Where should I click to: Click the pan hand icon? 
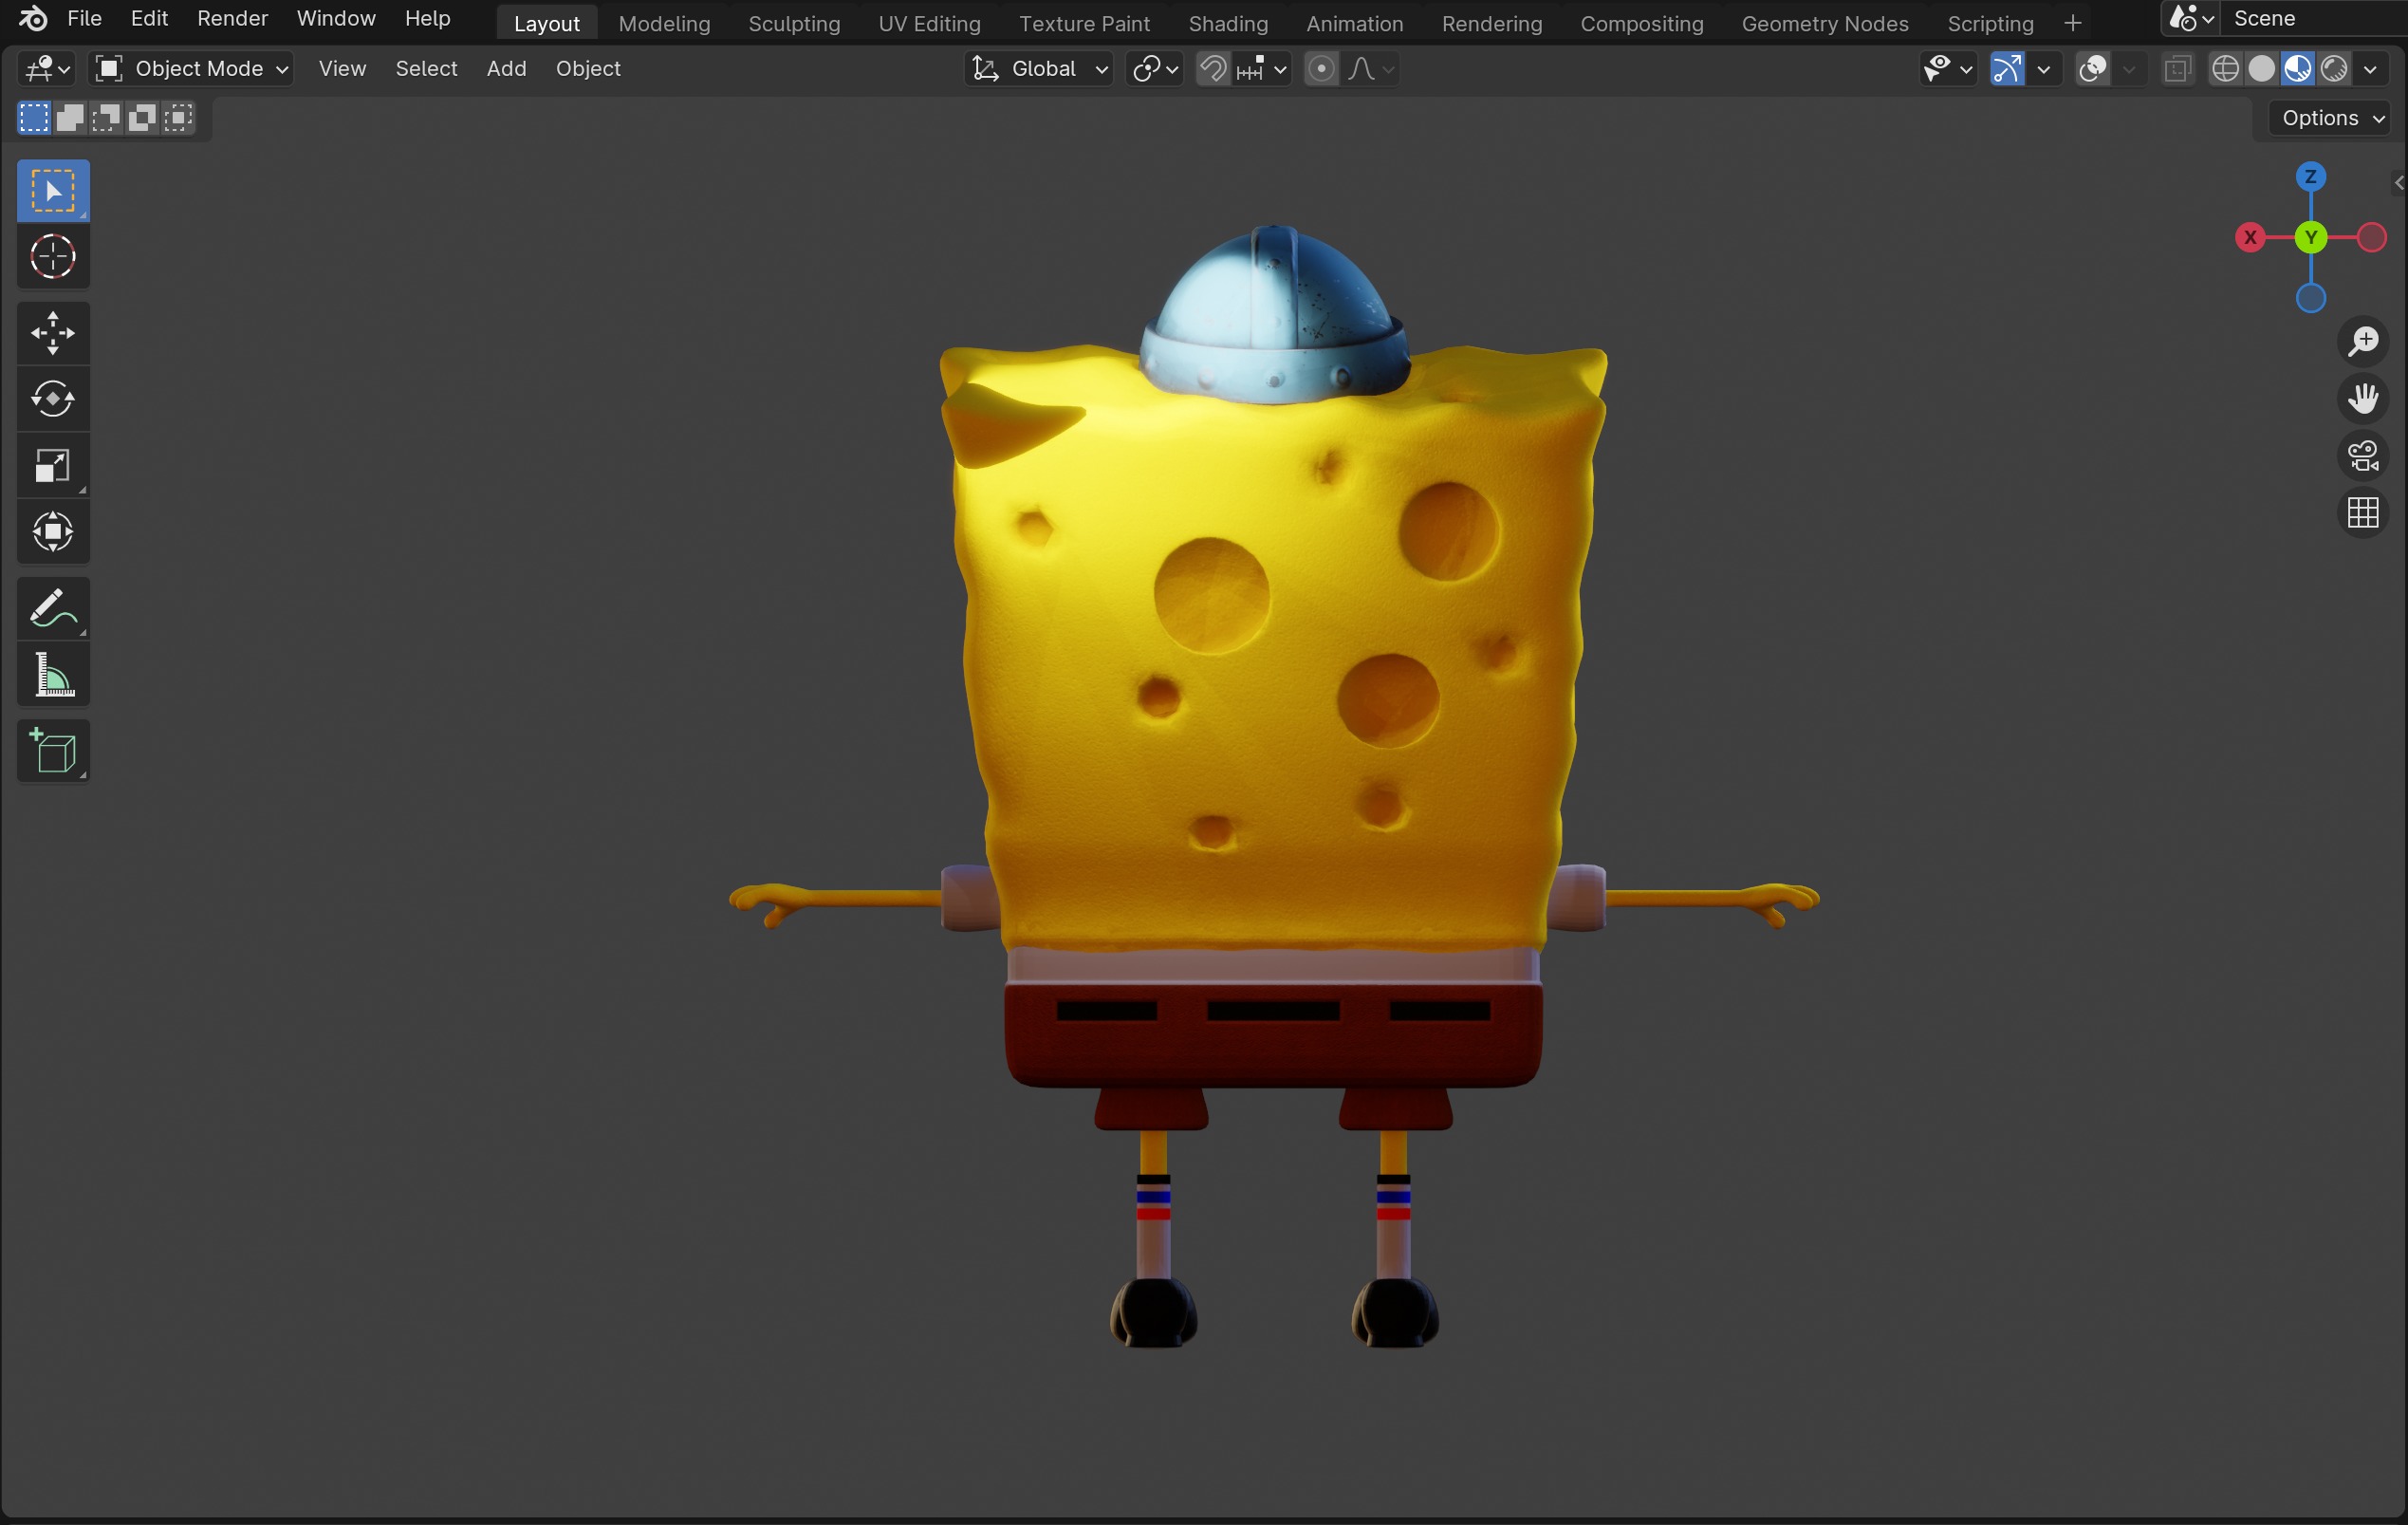click(x=2363, y=398)
